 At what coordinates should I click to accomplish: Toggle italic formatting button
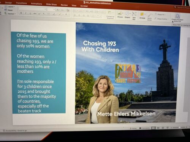26,13
